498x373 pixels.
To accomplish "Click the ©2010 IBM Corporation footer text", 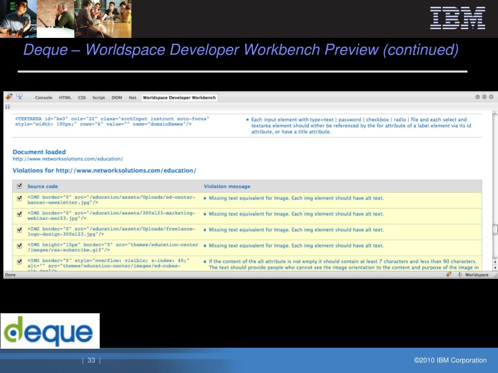I will pyautogui.click(x=450, y=360).
